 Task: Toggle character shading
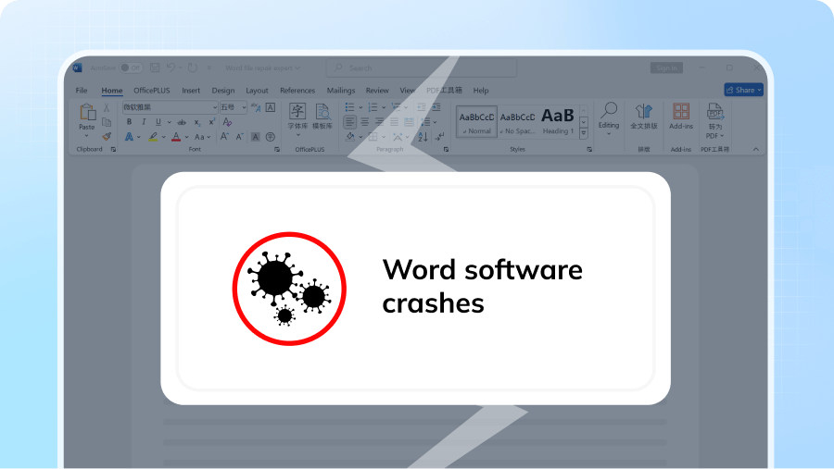256,137
